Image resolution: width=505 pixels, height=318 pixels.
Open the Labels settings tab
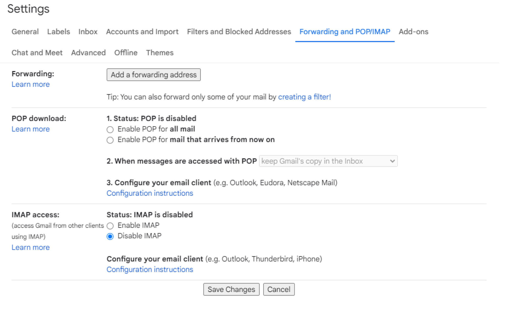pyautogui.click(x=58, y=32)
